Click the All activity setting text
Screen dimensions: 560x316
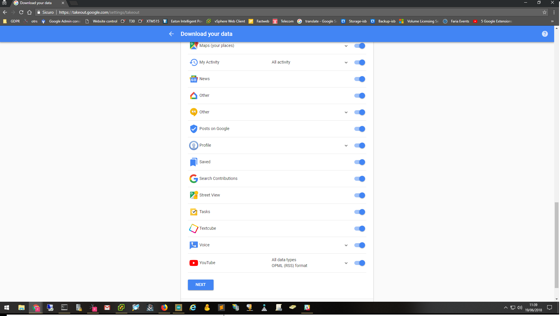(281, 62)
